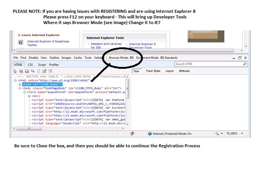The width and height of the screenshot is (261, 177).
Task: Open the Tools menu
Action: [x=88, y=58]
